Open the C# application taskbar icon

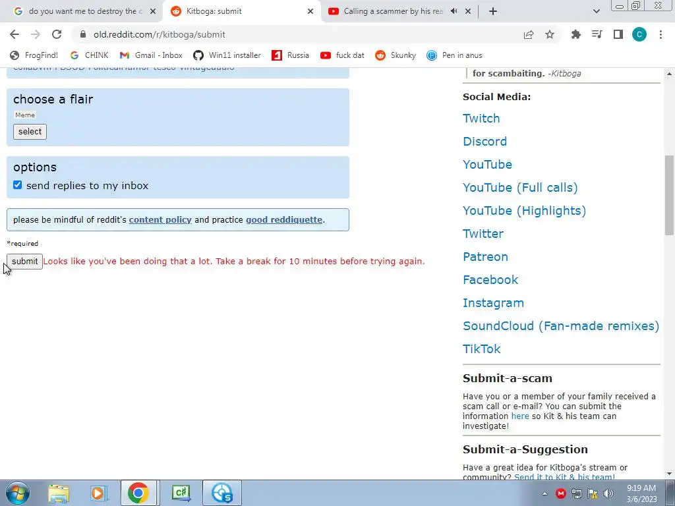pyautogui.click(x=181, y=493)
